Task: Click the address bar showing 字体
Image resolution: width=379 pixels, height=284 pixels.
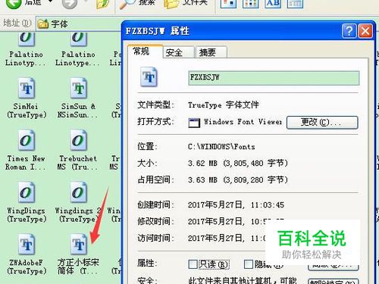Action: tap(79, 24)
